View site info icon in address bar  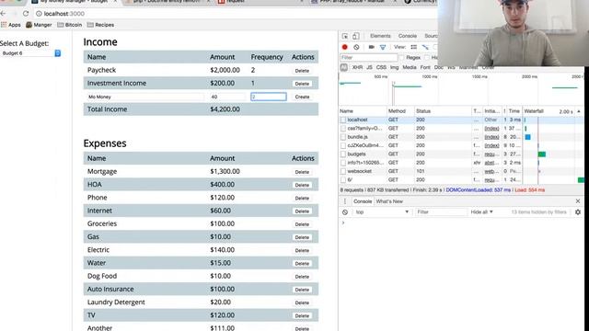(39, 14)
